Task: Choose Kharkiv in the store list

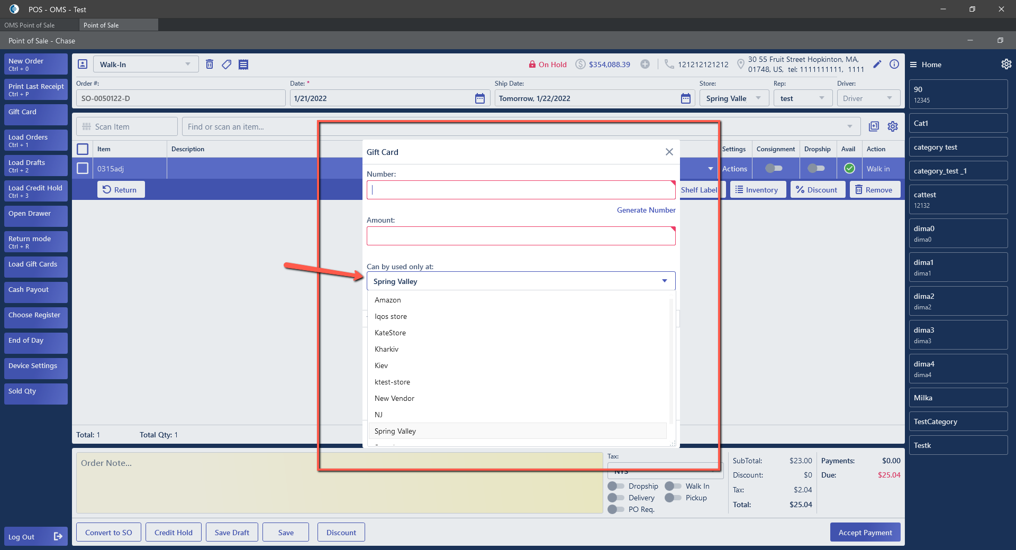Action: click(x=518, y=349)
